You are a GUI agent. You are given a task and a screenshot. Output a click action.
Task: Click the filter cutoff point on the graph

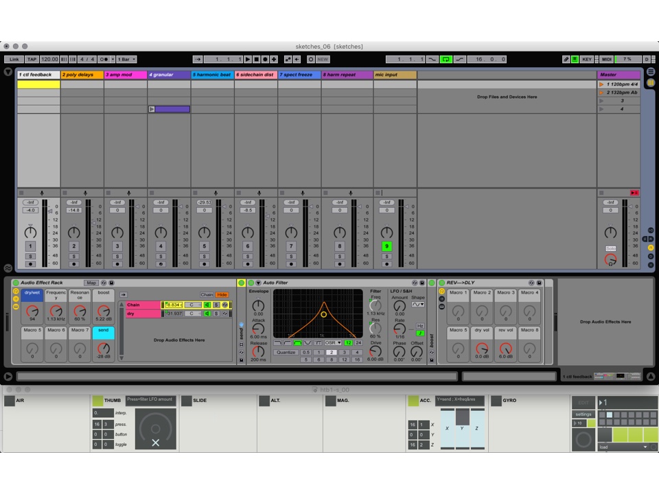click(x=323, y=314)
